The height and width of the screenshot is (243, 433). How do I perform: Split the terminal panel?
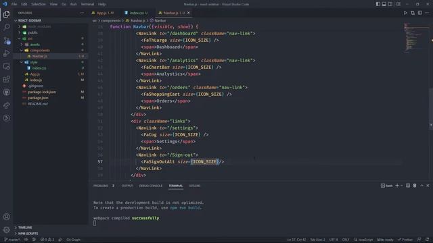(x=408, y=186)
